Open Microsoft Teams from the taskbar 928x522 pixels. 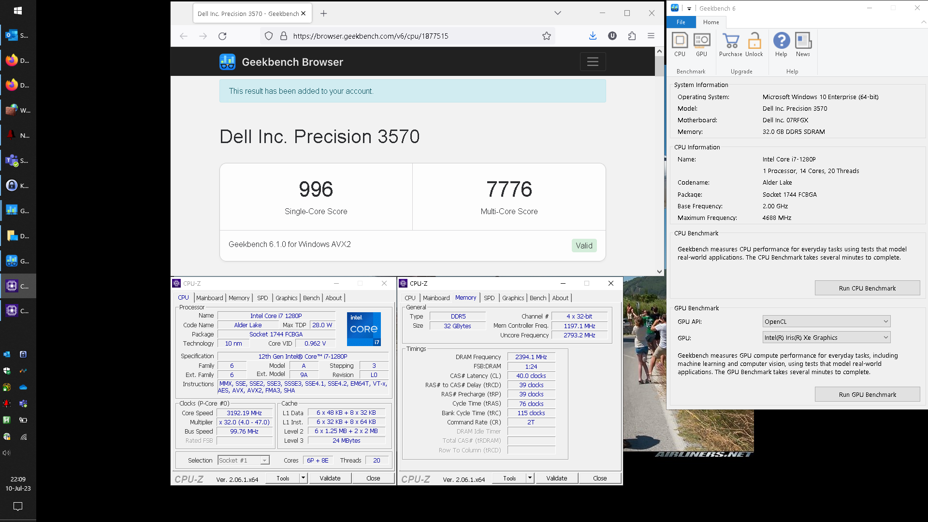tap(18, 160)
